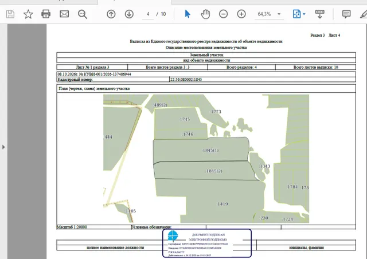Click the fit page tool icon
367x259 pixels.
click(296, 14)
